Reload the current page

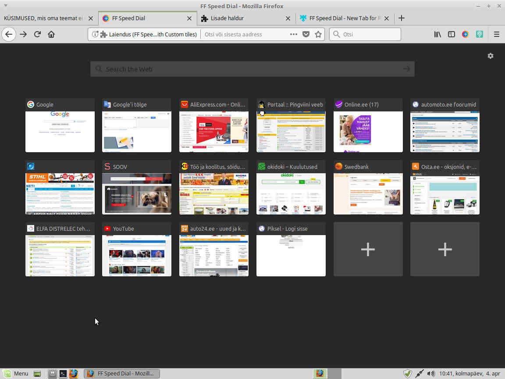click(x=37, y=34)
